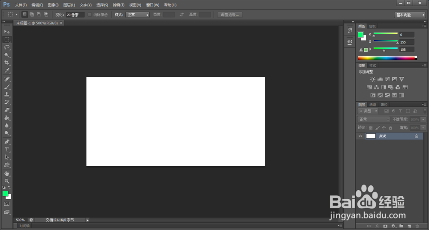Reset default foreground and background colors
Viewport: 429px width, 230px height.
[x=4, y=188]
